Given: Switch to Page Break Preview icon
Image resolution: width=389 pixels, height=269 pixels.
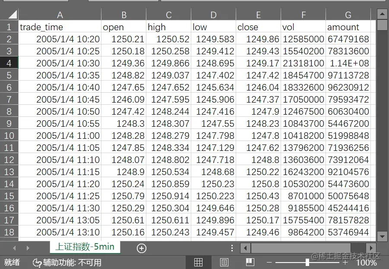Looking at the screenshot, I should (250, 262).
